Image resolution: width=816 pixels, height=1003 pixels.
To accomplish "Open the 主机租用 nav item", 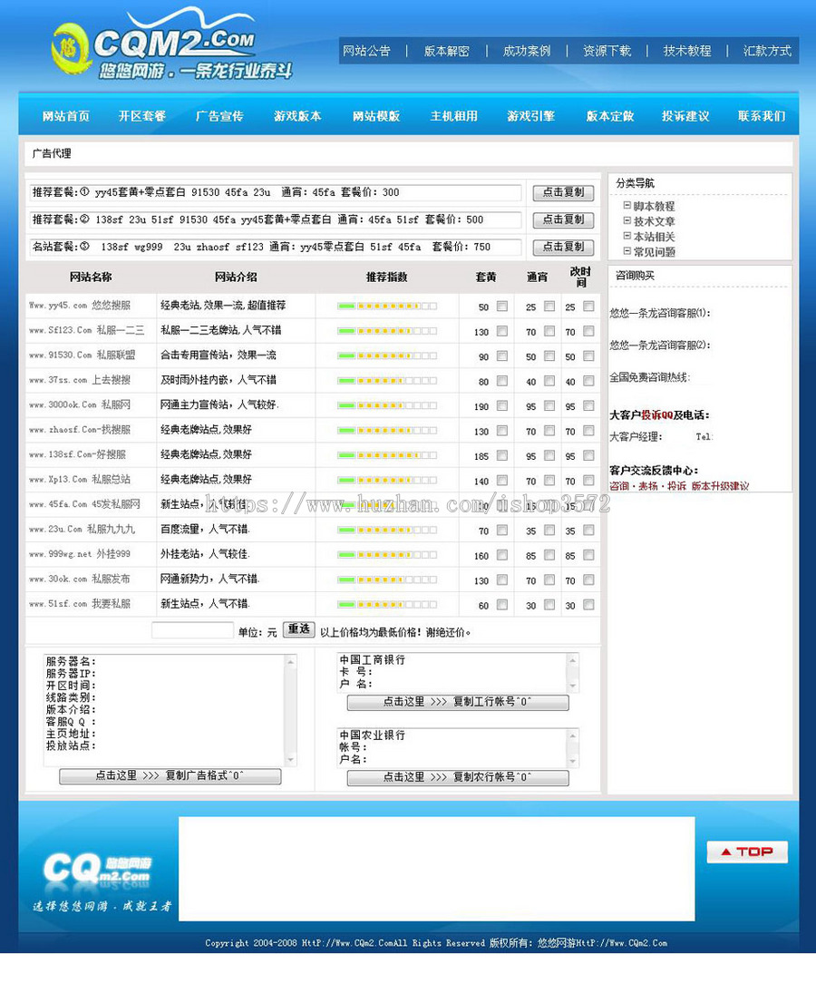I will coord(453,116).
